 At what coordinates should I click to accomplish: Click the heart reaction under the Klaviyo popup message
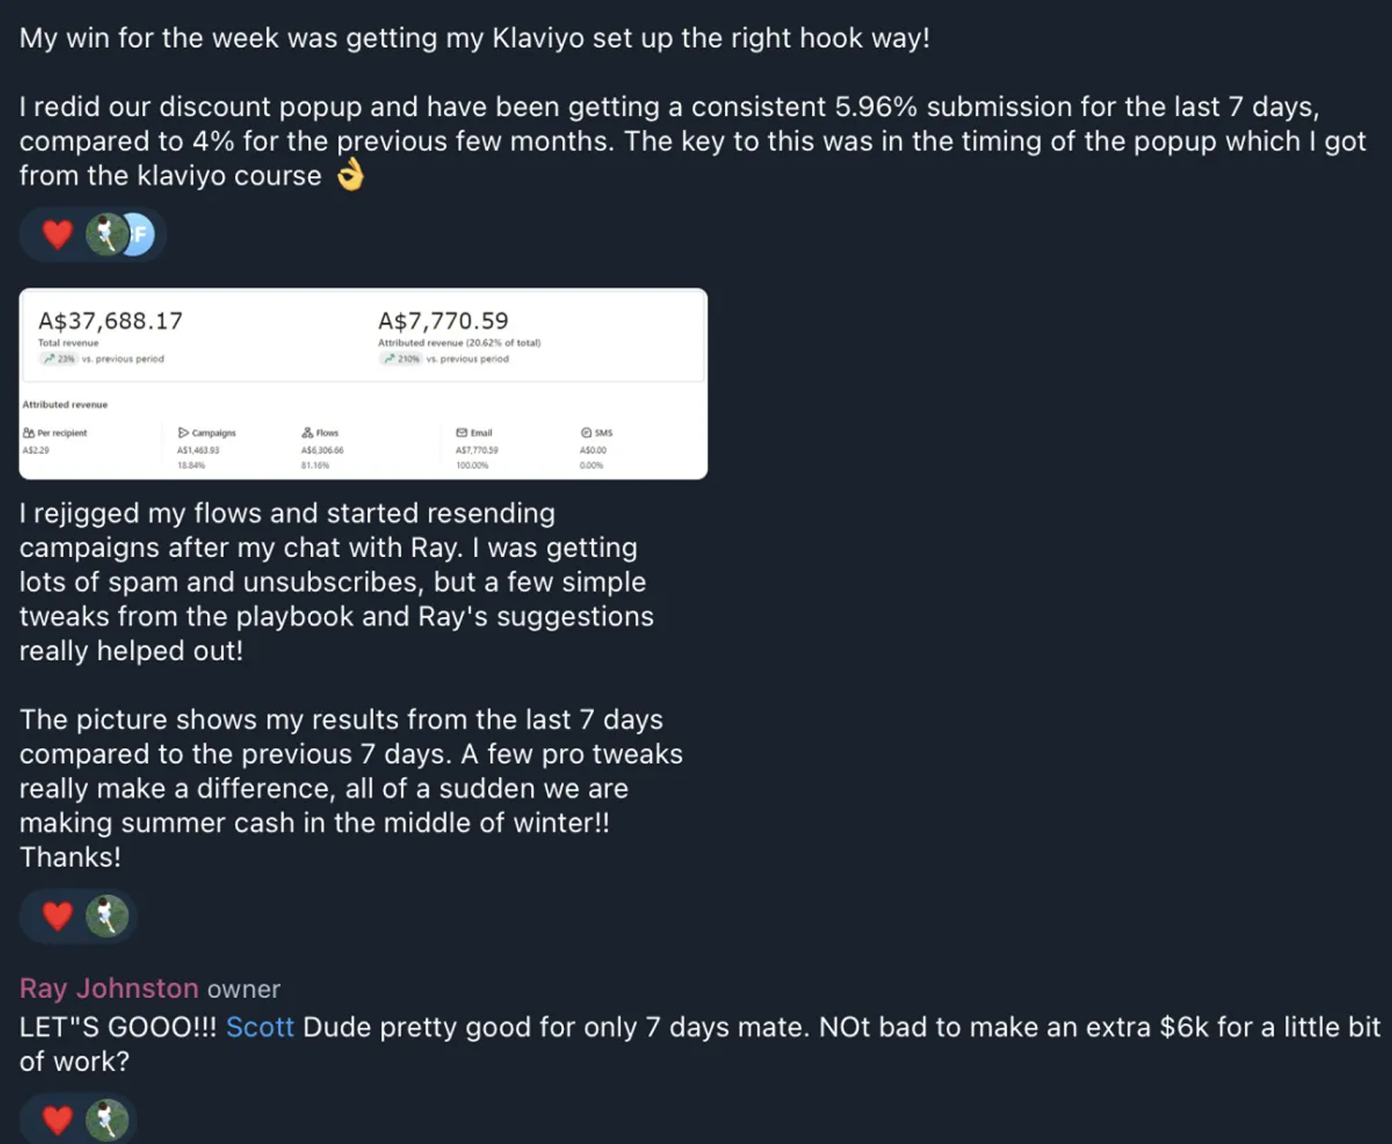58,235
